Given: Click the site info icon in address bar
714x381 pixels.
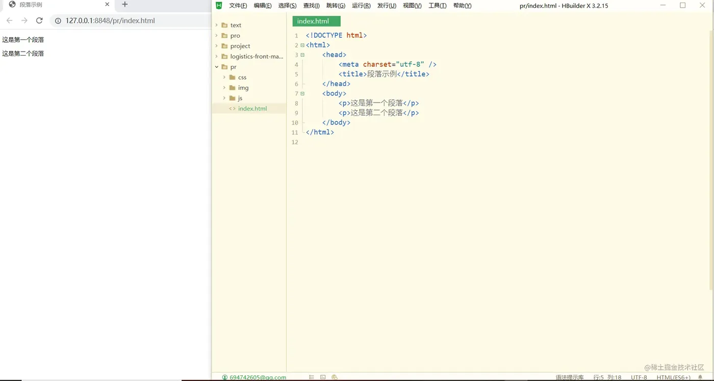Looking at the screenshot, I should (x=58, y=21).
